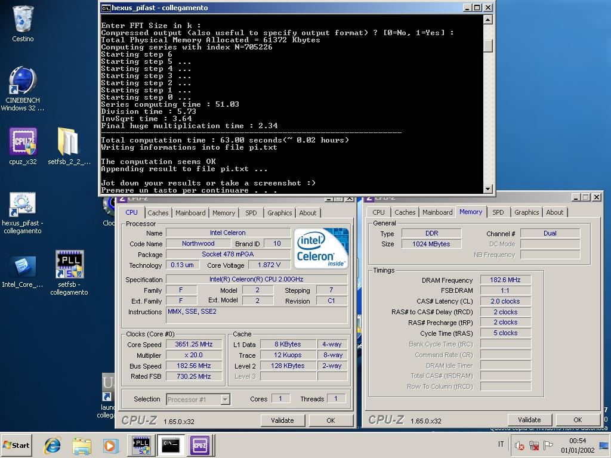611x458 pixels.
Task: Click the show desktop button
Action: coord(605,445)
